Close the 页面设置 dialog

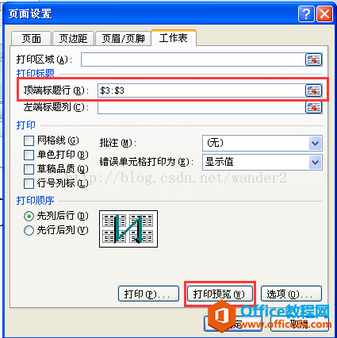[x=324, y=14]
